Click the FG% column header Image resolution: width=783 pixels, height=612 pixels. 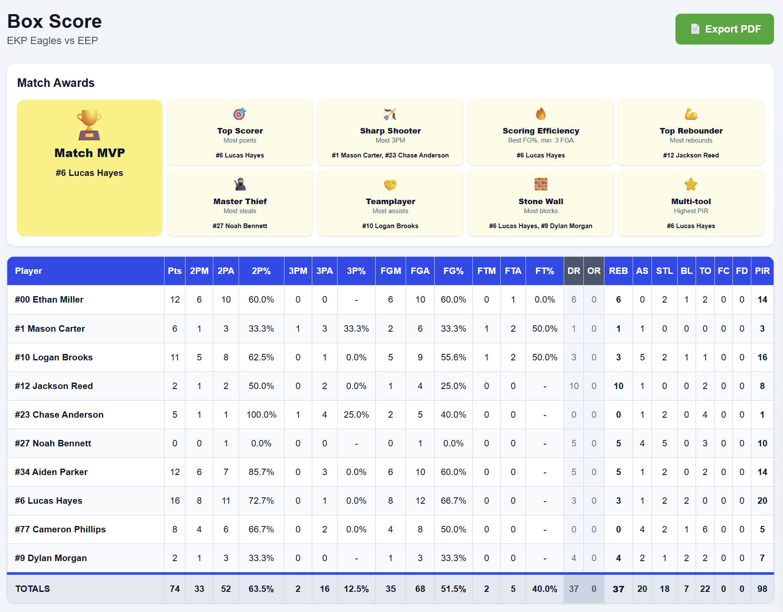tap(453, 271)
